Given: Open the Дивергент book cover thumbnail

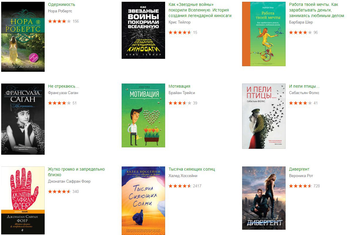Looking at the screenshot, I should pos(264,198).
